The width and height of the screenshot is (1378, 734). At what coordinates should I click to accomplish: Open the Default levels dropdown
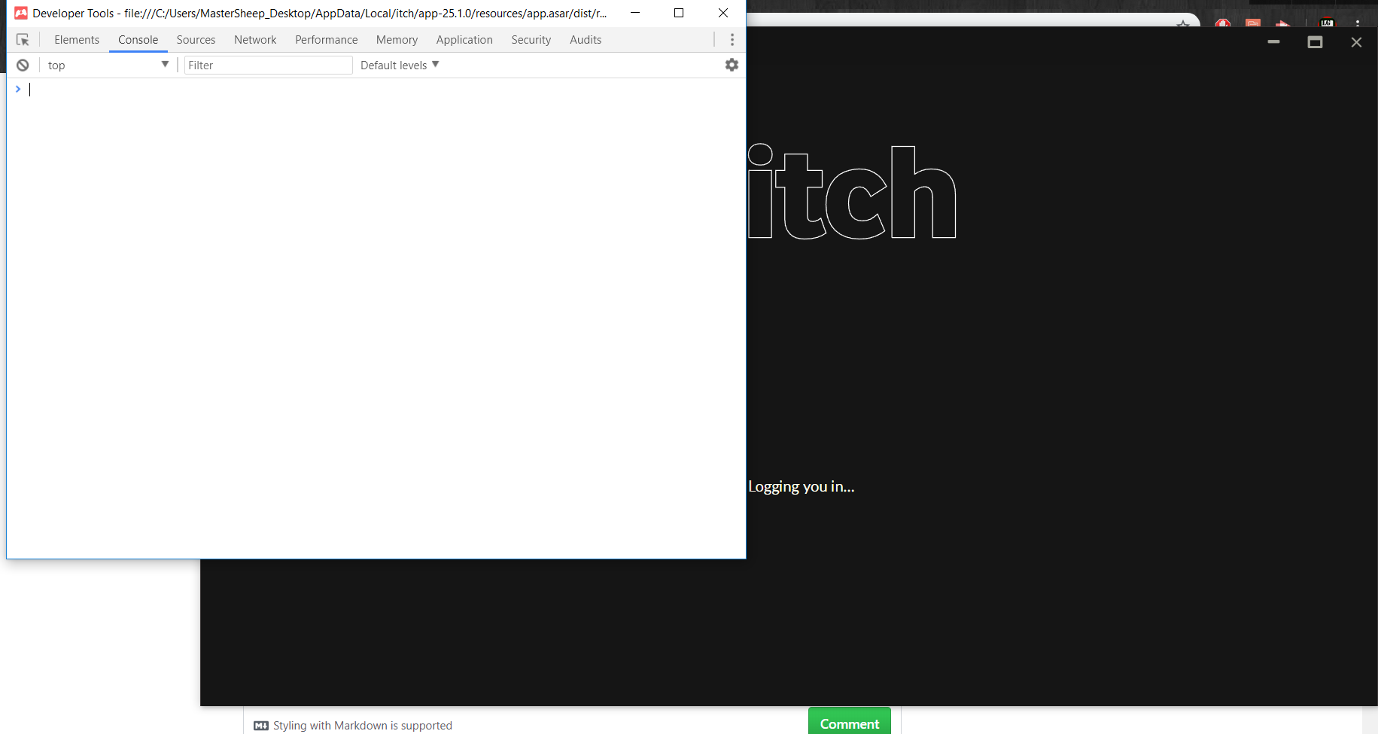coord(400,65)
